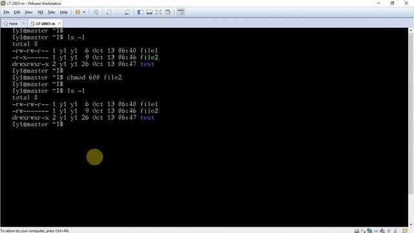The width and height of the screenshot is (414, 233).
Task: Open the message log icon in the status bar
Action: tap(405, 231)
